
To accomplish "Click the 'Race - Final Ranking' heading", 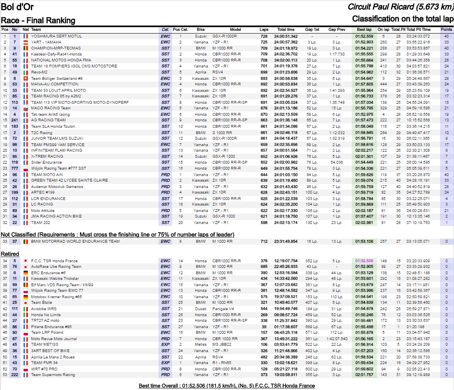I will [38, 20].
